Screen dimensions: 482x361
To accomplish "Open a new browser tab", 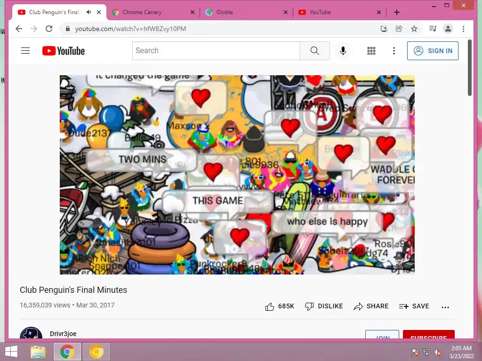I will 396,12.
